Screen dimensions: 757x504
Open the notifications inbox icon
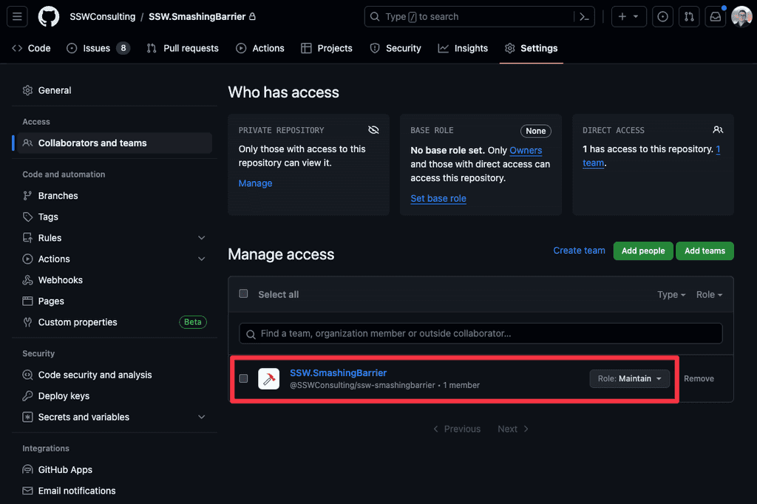click(x=715, y=16)
